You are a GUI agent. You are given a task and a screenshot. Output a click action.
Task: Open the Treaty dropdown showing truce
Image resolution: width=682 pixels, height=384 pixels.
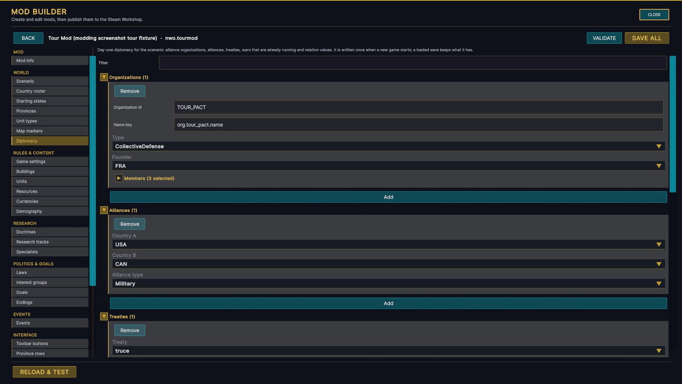388,351
